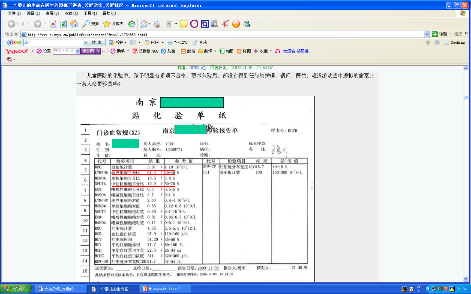Click the 搜全网 search button
The width and height of the screenshot is (471, 294).
pyautogui.click(x=88, y=51)
